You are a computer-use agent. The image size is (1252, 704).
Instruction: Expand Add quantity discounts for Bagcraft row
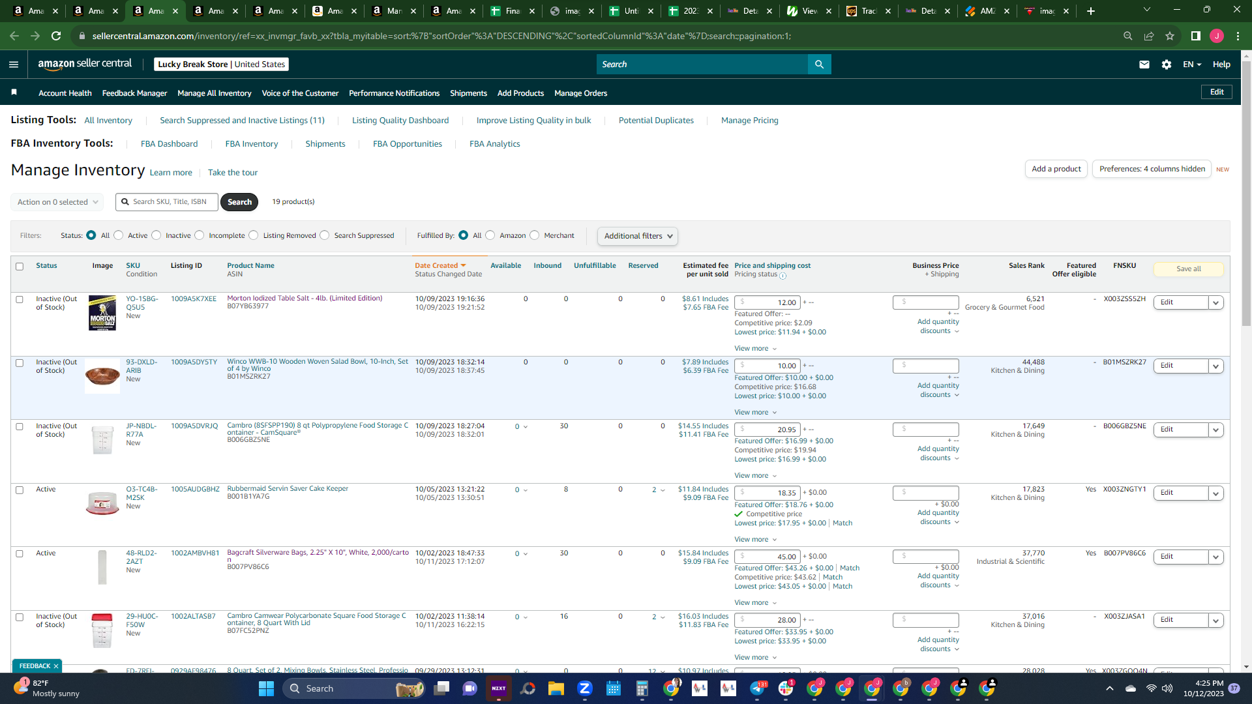938,580
